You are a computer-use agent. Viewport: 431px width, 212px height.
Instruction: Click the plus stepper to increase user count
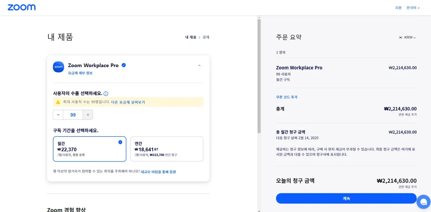(88, 114)
